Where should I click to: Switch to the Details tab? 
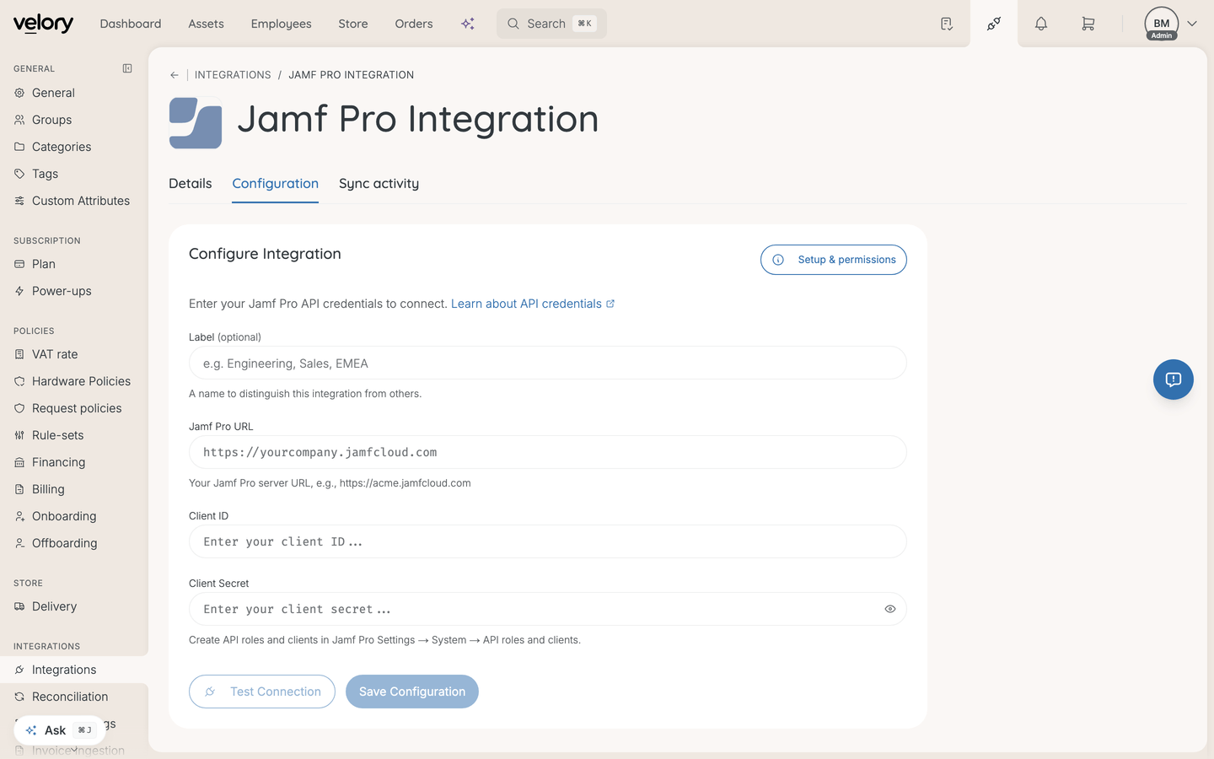click(191, 184)
